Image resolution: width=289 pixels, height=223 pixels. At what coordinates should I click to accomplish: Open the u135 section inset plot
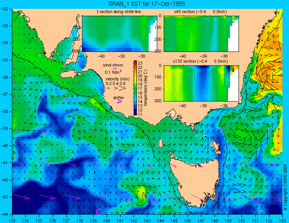(x=201, y=83)
